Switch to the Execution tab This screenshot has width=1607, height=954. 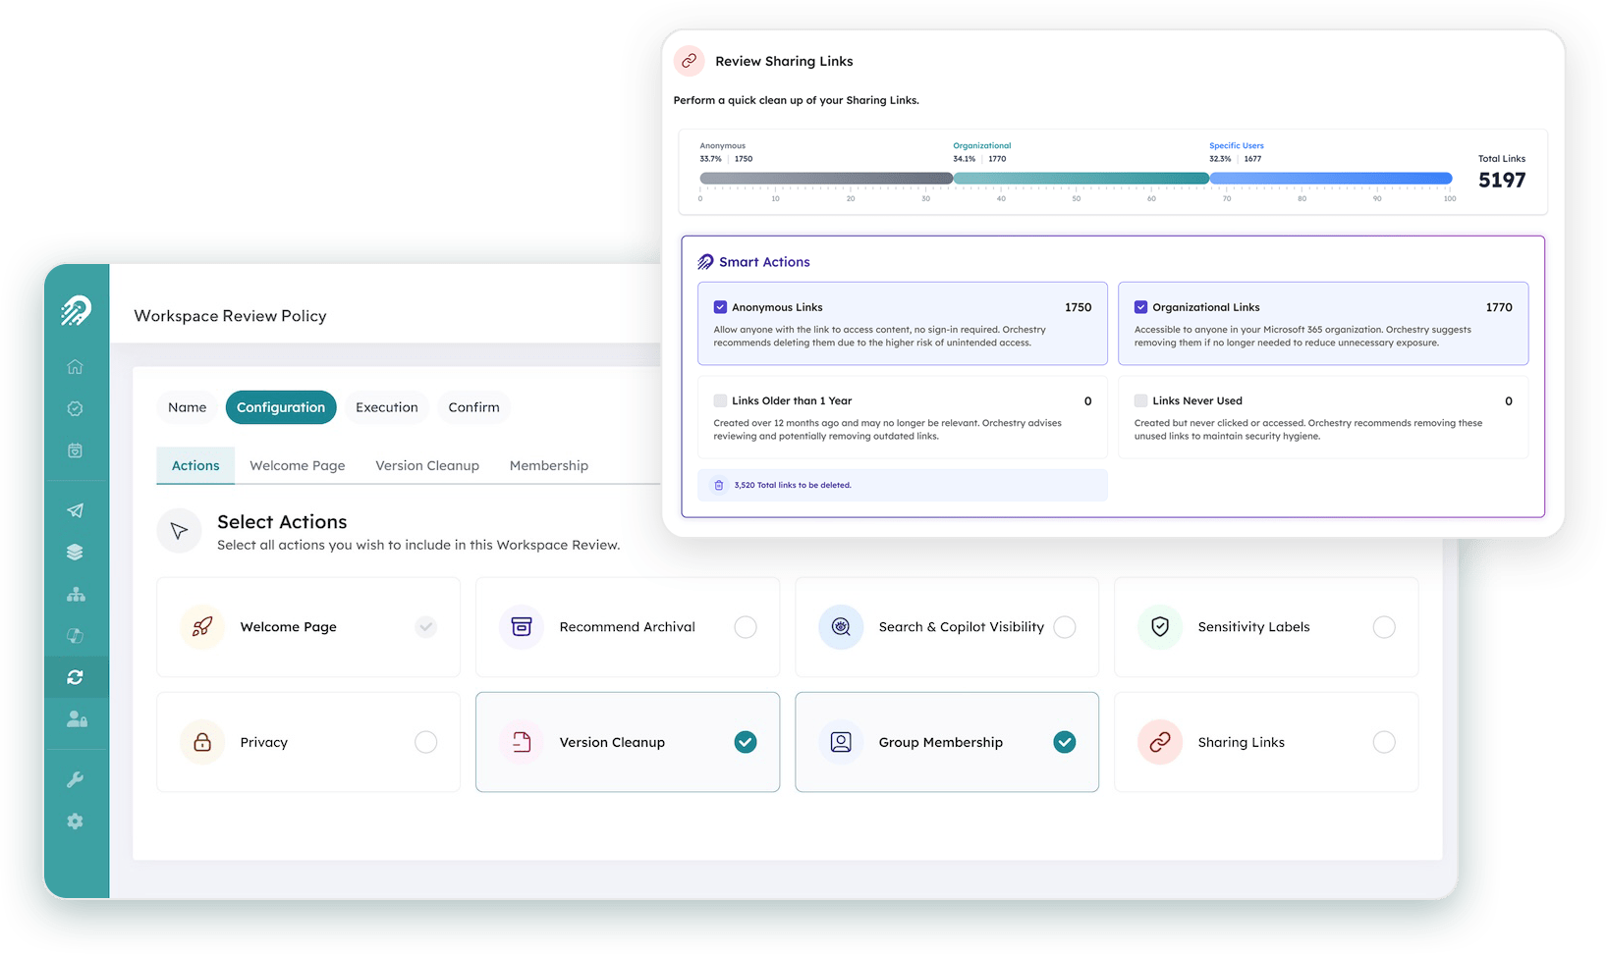pos(386,406)
